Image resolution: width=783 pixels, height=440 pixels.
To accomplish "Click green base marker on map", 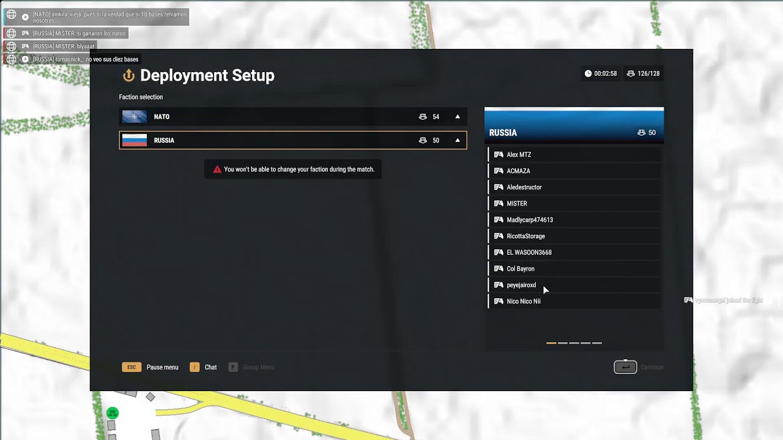I will (113, 414).
